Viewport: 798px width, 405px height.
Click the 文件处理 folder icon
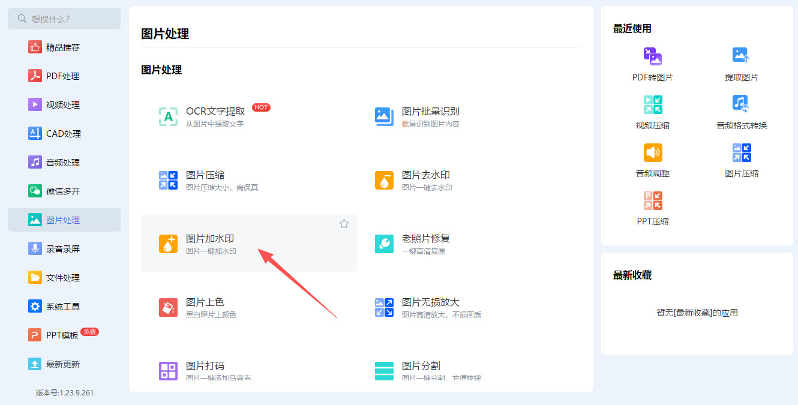click(x=35, y=278)
